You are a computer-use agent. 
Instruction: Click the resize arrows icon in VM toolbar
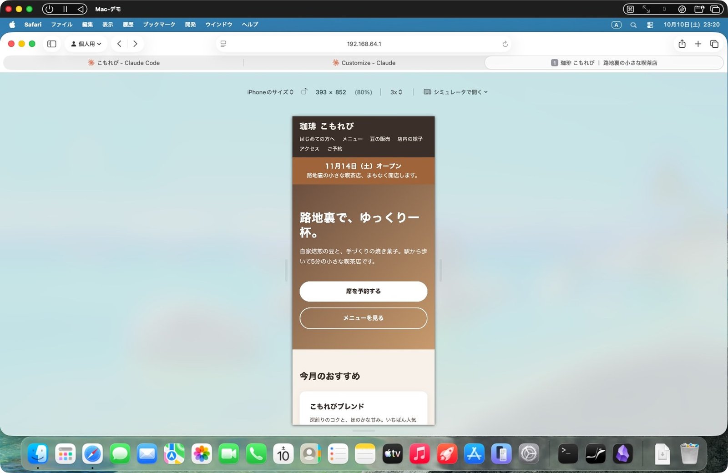[646, 9]
